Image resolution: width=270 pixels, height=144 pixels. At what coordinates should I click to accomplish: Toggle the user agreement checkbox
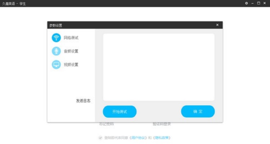(x=100, y=138)
